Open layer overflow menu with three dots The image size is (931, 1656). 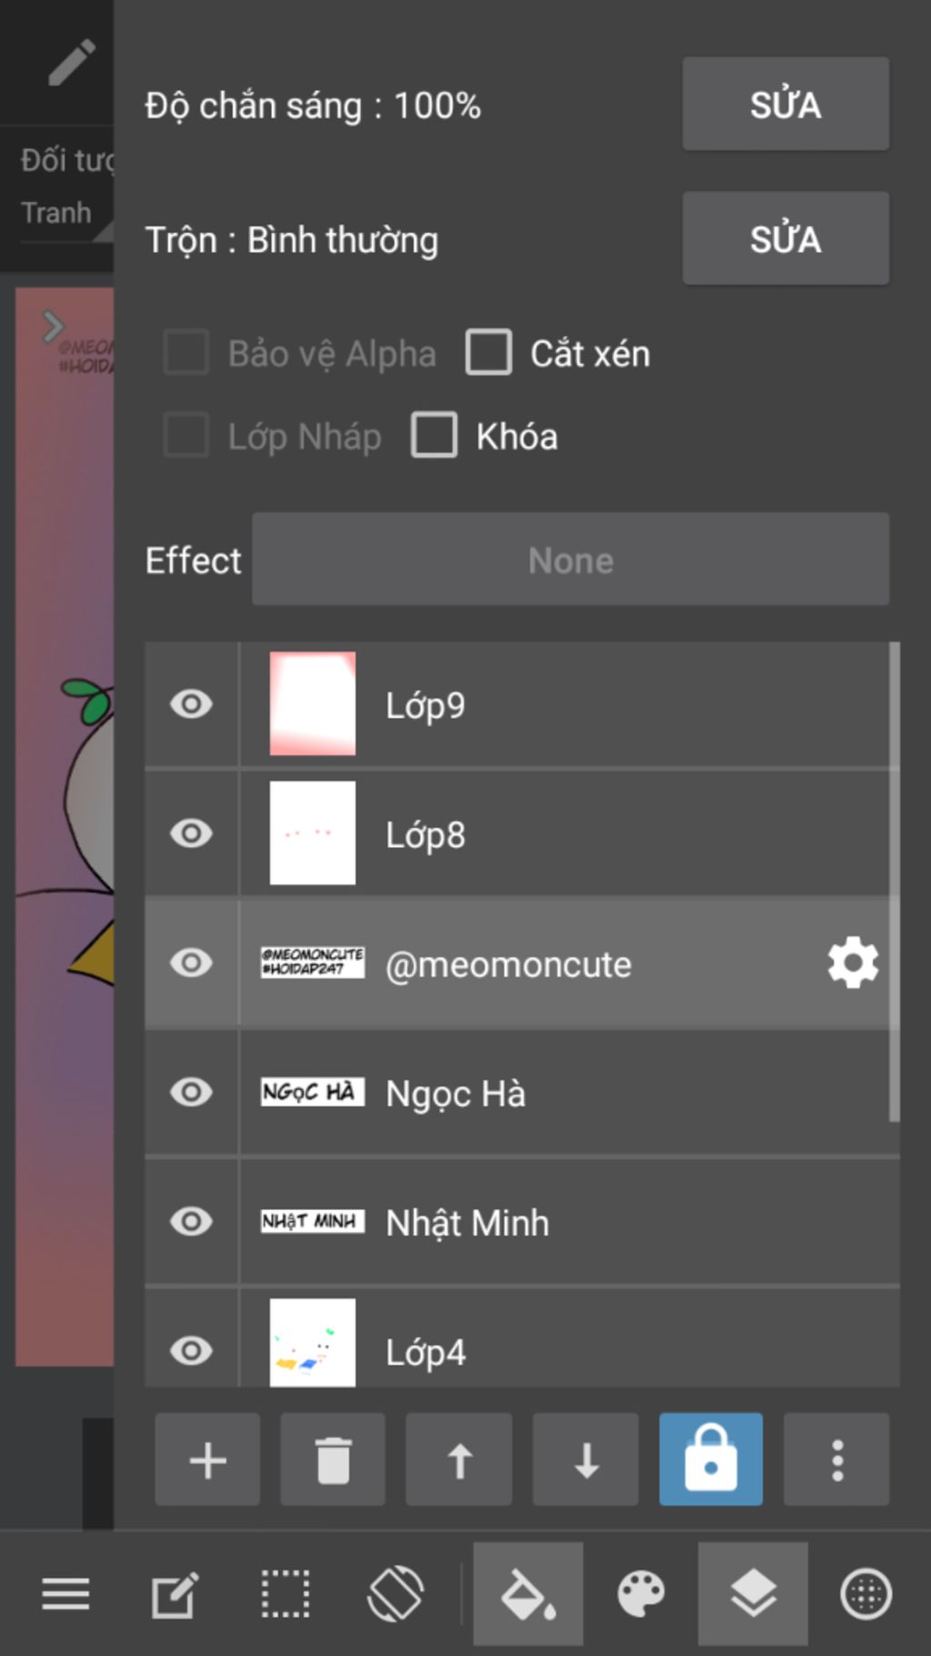[837, 1459]
